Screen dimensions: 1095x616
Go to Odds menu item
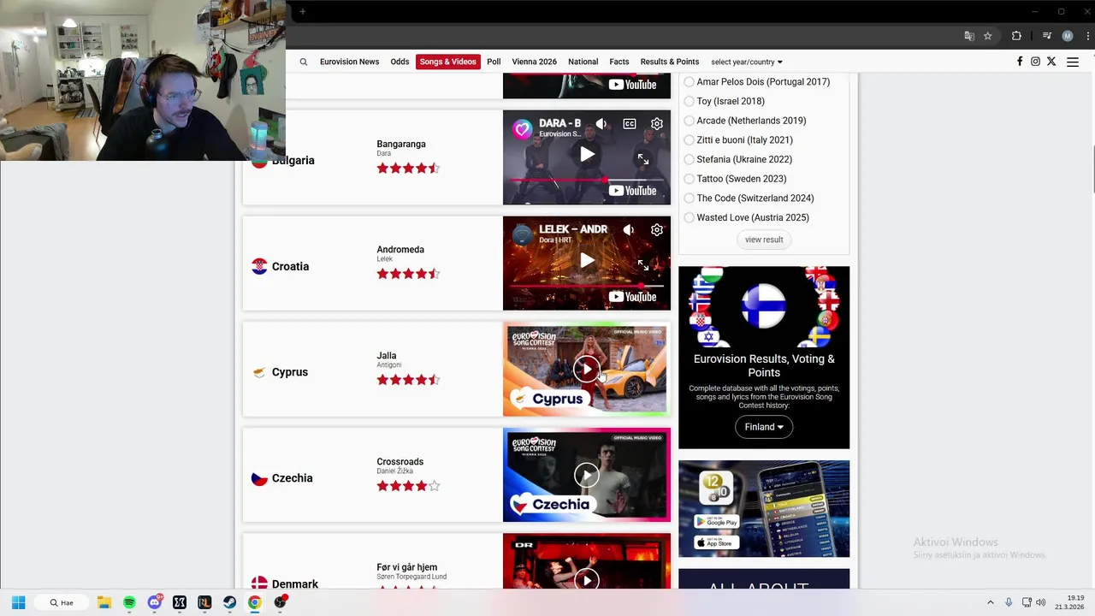[x=400, y=62]
